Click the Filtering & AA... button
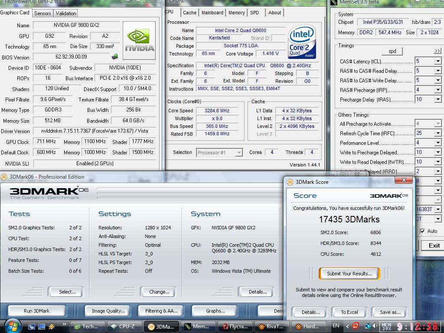Viewport: 444px width, 333px height. (161, 310)
